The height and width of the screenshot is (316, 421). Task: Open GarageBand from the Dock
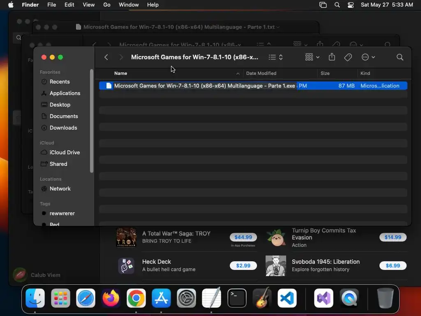(x=262, y=298)
